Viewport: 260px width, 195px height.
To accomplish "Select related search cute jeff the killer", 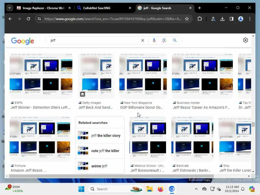I will point(100,151).
